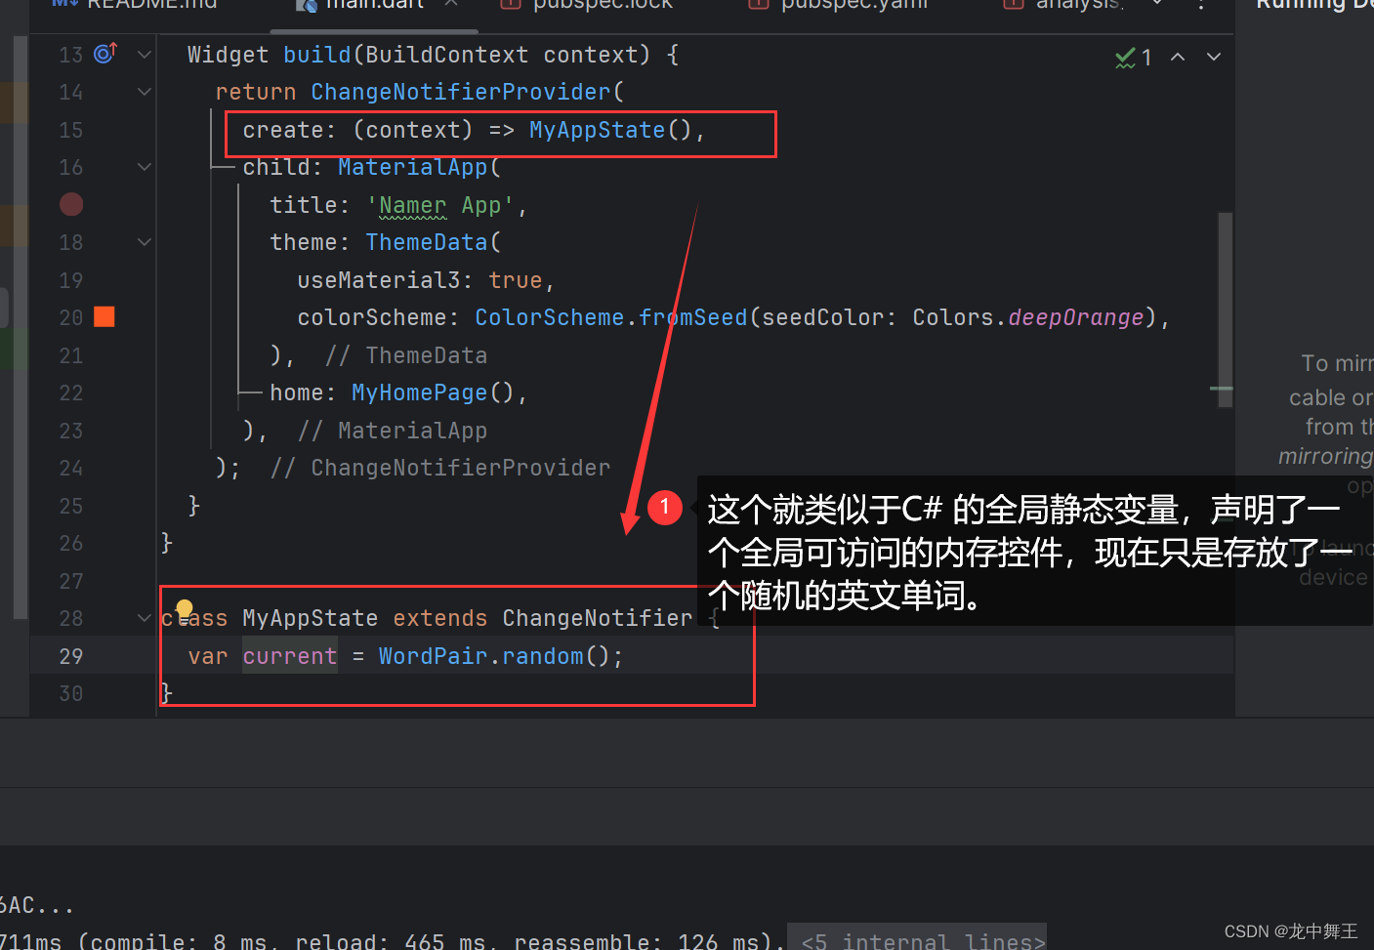Go to the previous highlighted problem with the up arrow

coord(1178,57)
